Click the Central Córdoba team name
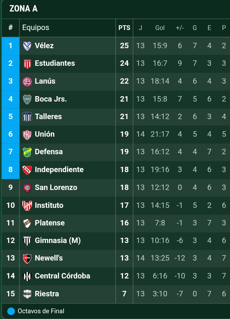Image resolution: width=230 pixels, height=319 pixels. [62, 276]
